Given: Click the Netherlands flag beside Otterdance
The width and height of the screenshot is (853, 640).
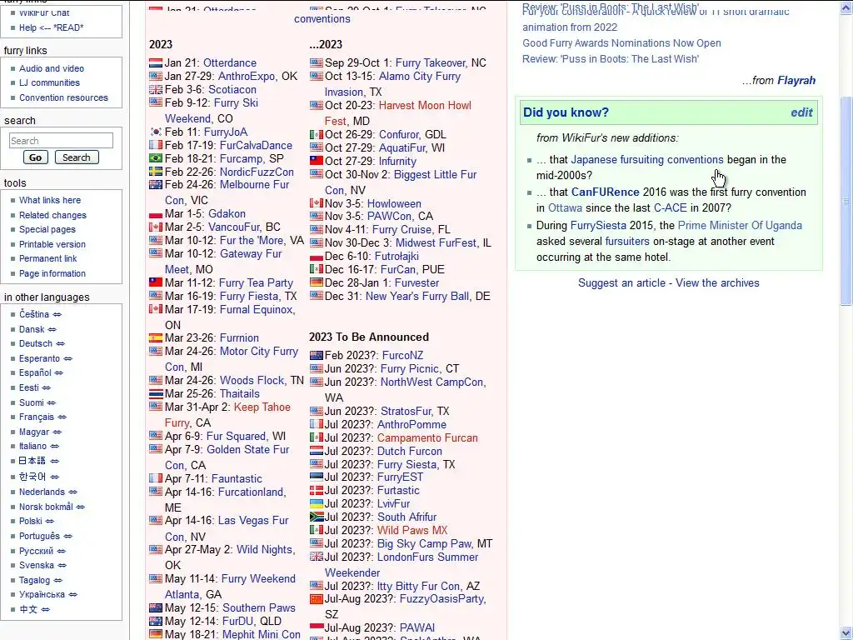Looking at the screenshot, I should click(x=156, y=63).
